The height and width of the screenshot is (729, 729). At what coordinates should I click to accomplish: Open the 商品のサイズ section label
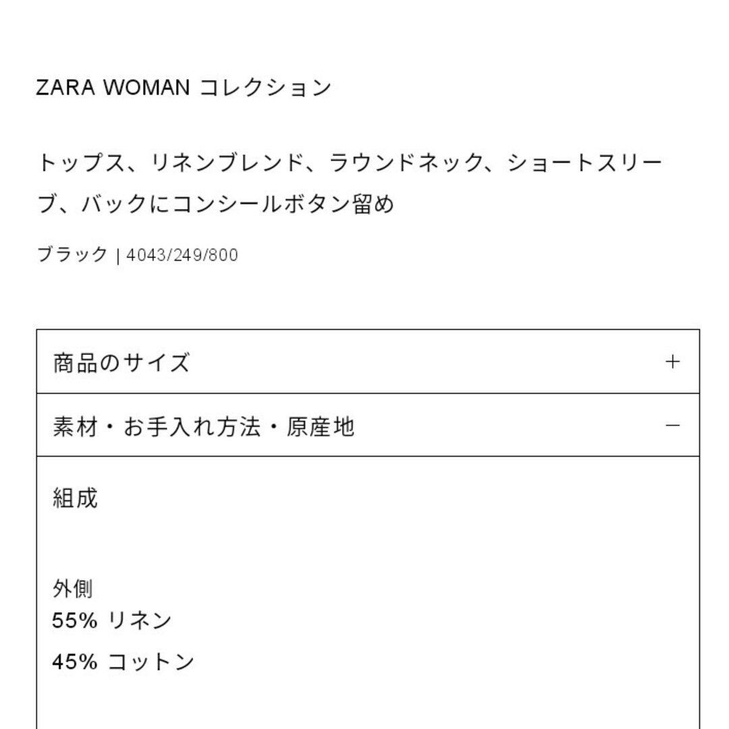(122, 362)
